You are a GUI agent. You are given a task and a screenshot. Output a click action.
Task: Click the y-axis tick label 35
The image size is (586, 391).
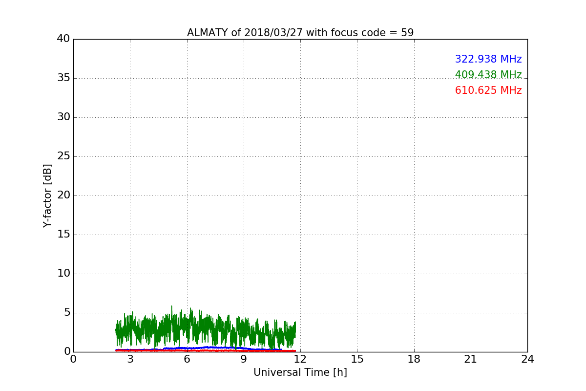pos(63,78)
